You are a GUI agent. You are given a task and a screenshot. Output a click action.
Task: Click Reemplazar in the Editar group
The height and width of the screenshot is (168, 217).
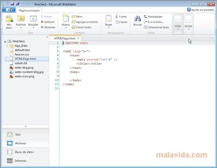153,16
